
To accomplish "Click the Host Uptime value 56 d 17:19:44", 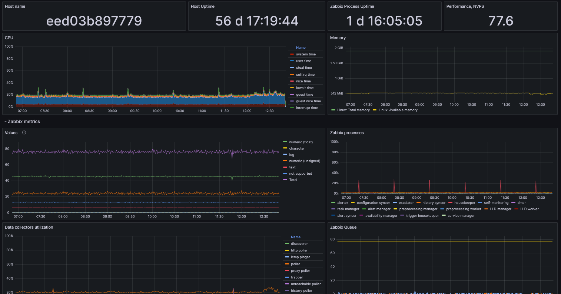I will coord(257,21).
